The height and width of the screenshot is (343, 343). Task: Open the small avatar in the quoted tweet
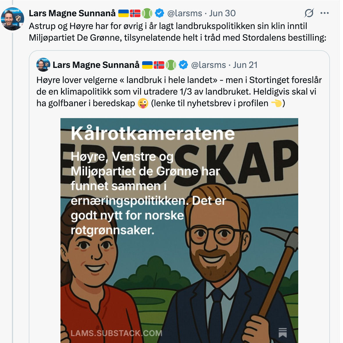coord(43,65)
